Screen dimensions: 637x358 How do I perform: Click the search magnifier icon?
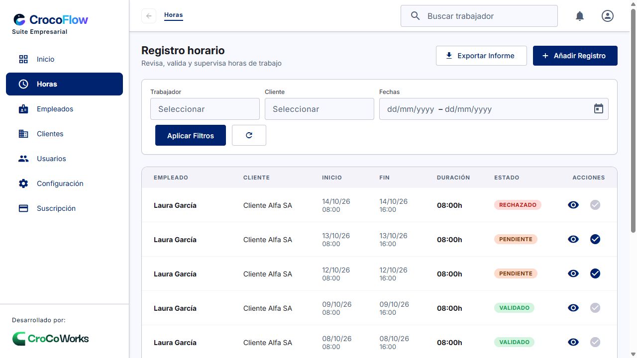pyautogui.click(x=416, y=16)
